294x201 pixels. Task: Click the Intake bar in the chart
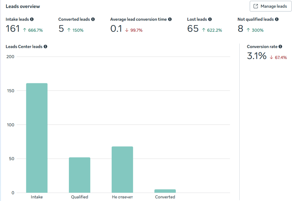[x=37, y=138]
